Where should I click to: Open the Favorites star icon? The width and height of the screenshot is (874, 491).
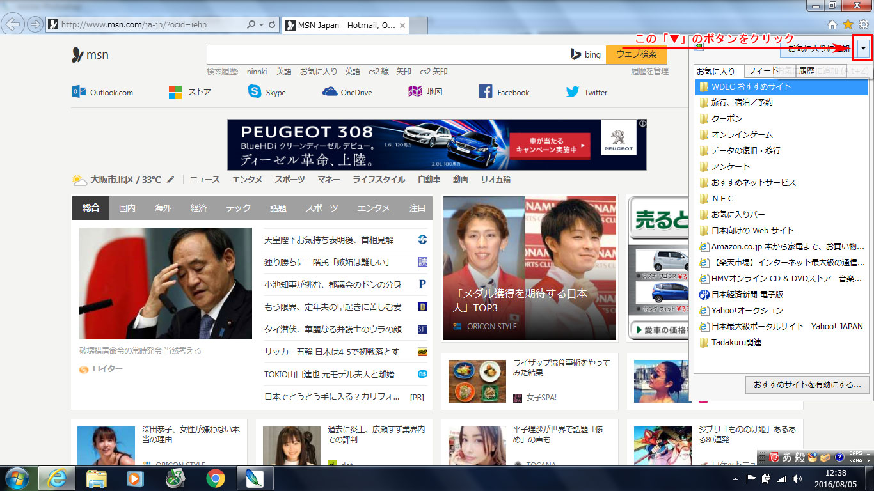coord(848,24)
